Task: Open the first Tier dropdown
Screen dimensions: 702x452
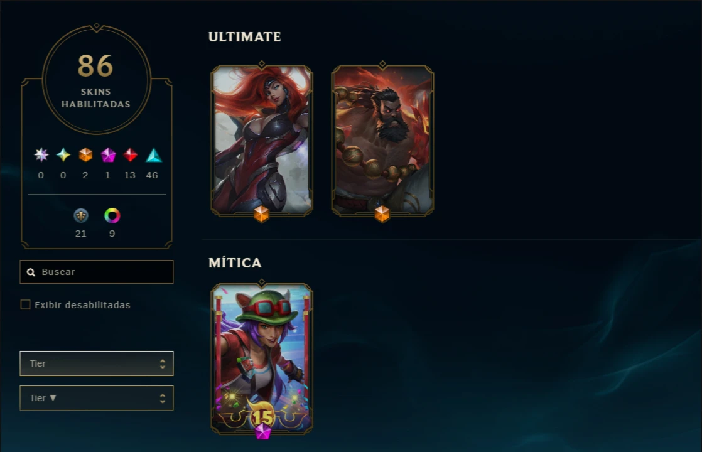Action: tap(97, 363)
